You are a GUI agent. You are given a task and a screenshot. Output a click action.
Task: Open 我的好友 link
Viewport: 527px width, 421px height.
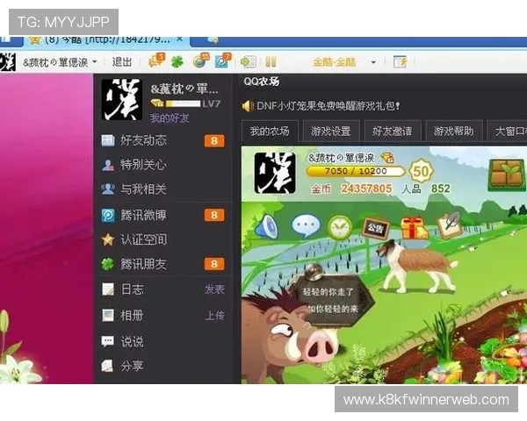click(x=170, y=118)
